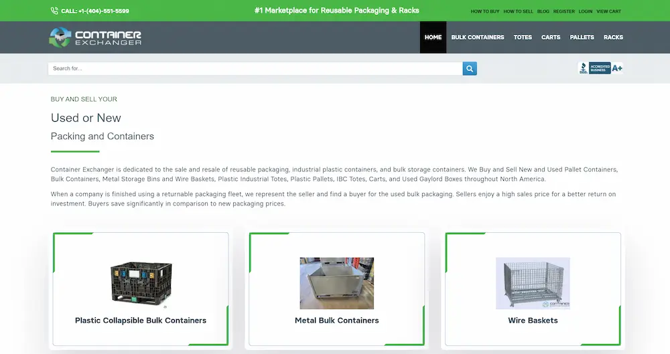Open the Totes menu

tap(523, 37)
